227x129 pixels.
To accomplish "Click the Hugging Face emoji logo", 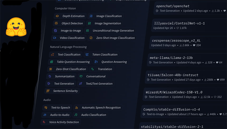I will (16, 27).
